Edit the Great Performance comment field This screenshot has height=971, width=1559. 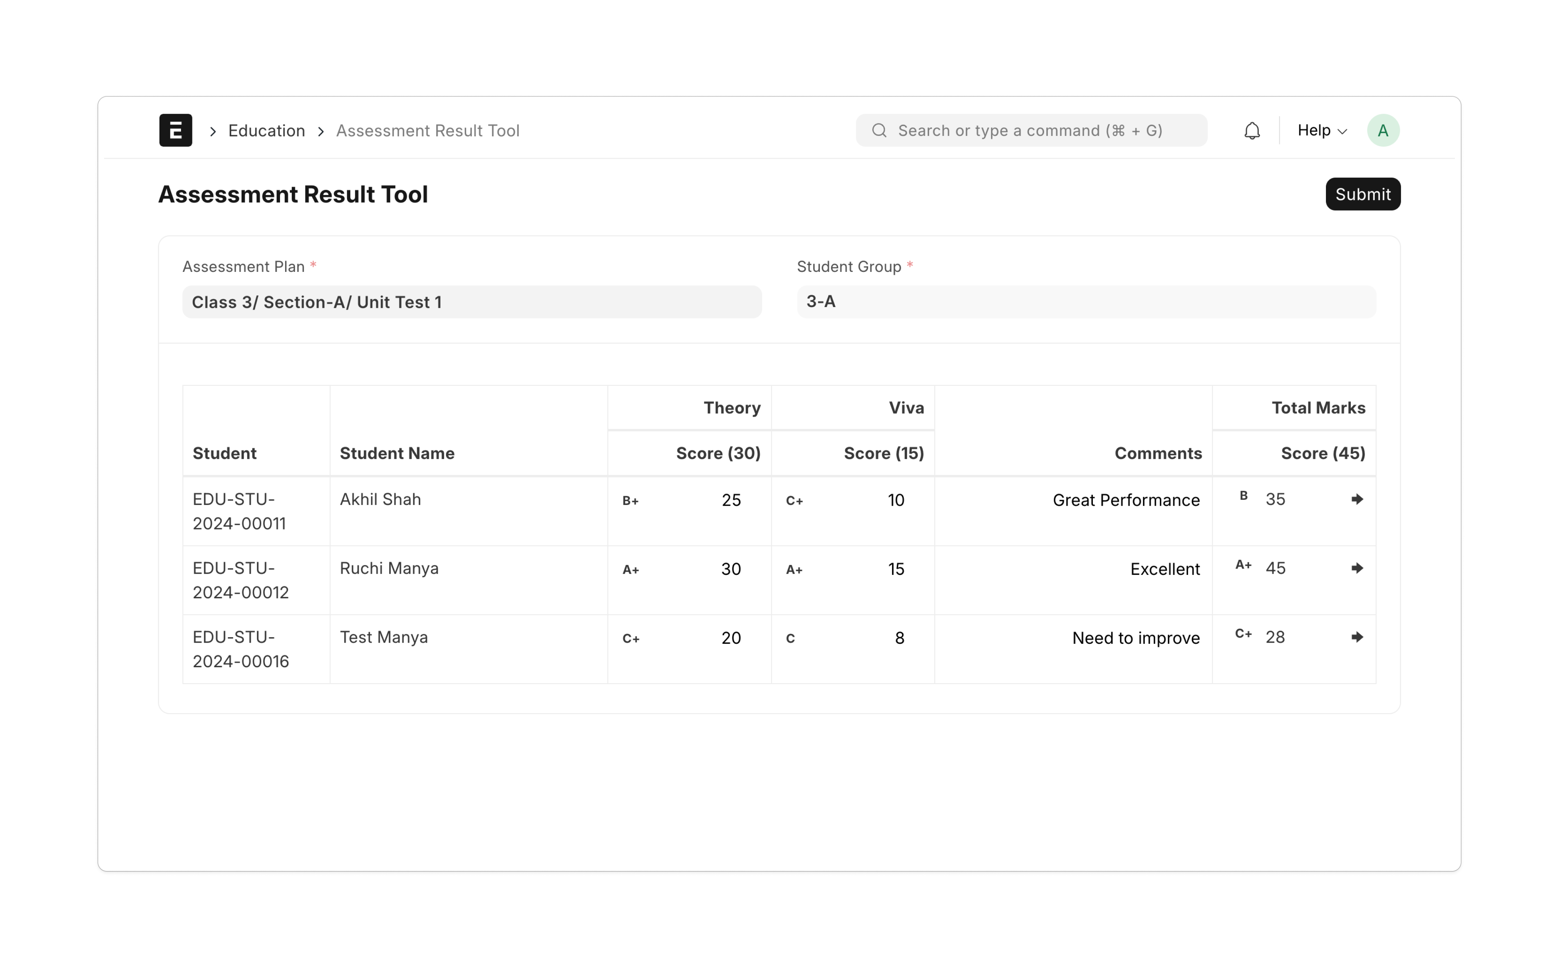(x=1125, y=500)
